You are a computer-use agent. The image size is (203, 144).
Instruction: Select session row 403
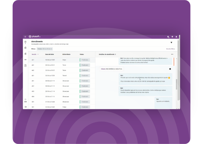(62, 91)
